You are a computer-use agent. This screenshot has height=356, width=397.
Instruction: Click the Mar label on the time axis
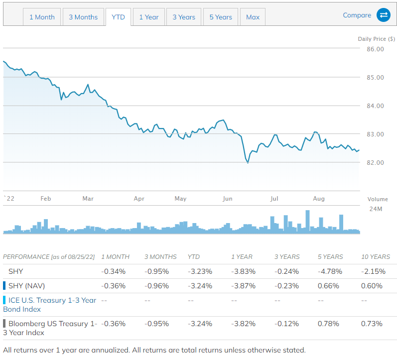click(88, 199)
